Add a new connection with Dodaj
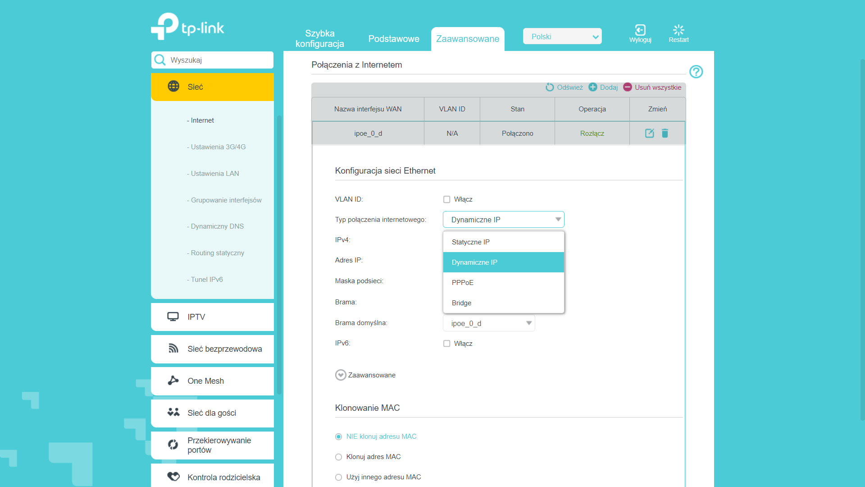 [x=603, y=87]
